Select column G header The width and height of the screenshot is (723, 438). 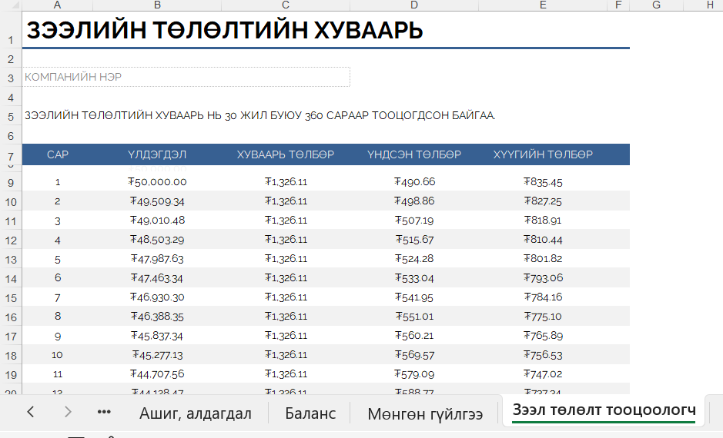tap(656, 5)
